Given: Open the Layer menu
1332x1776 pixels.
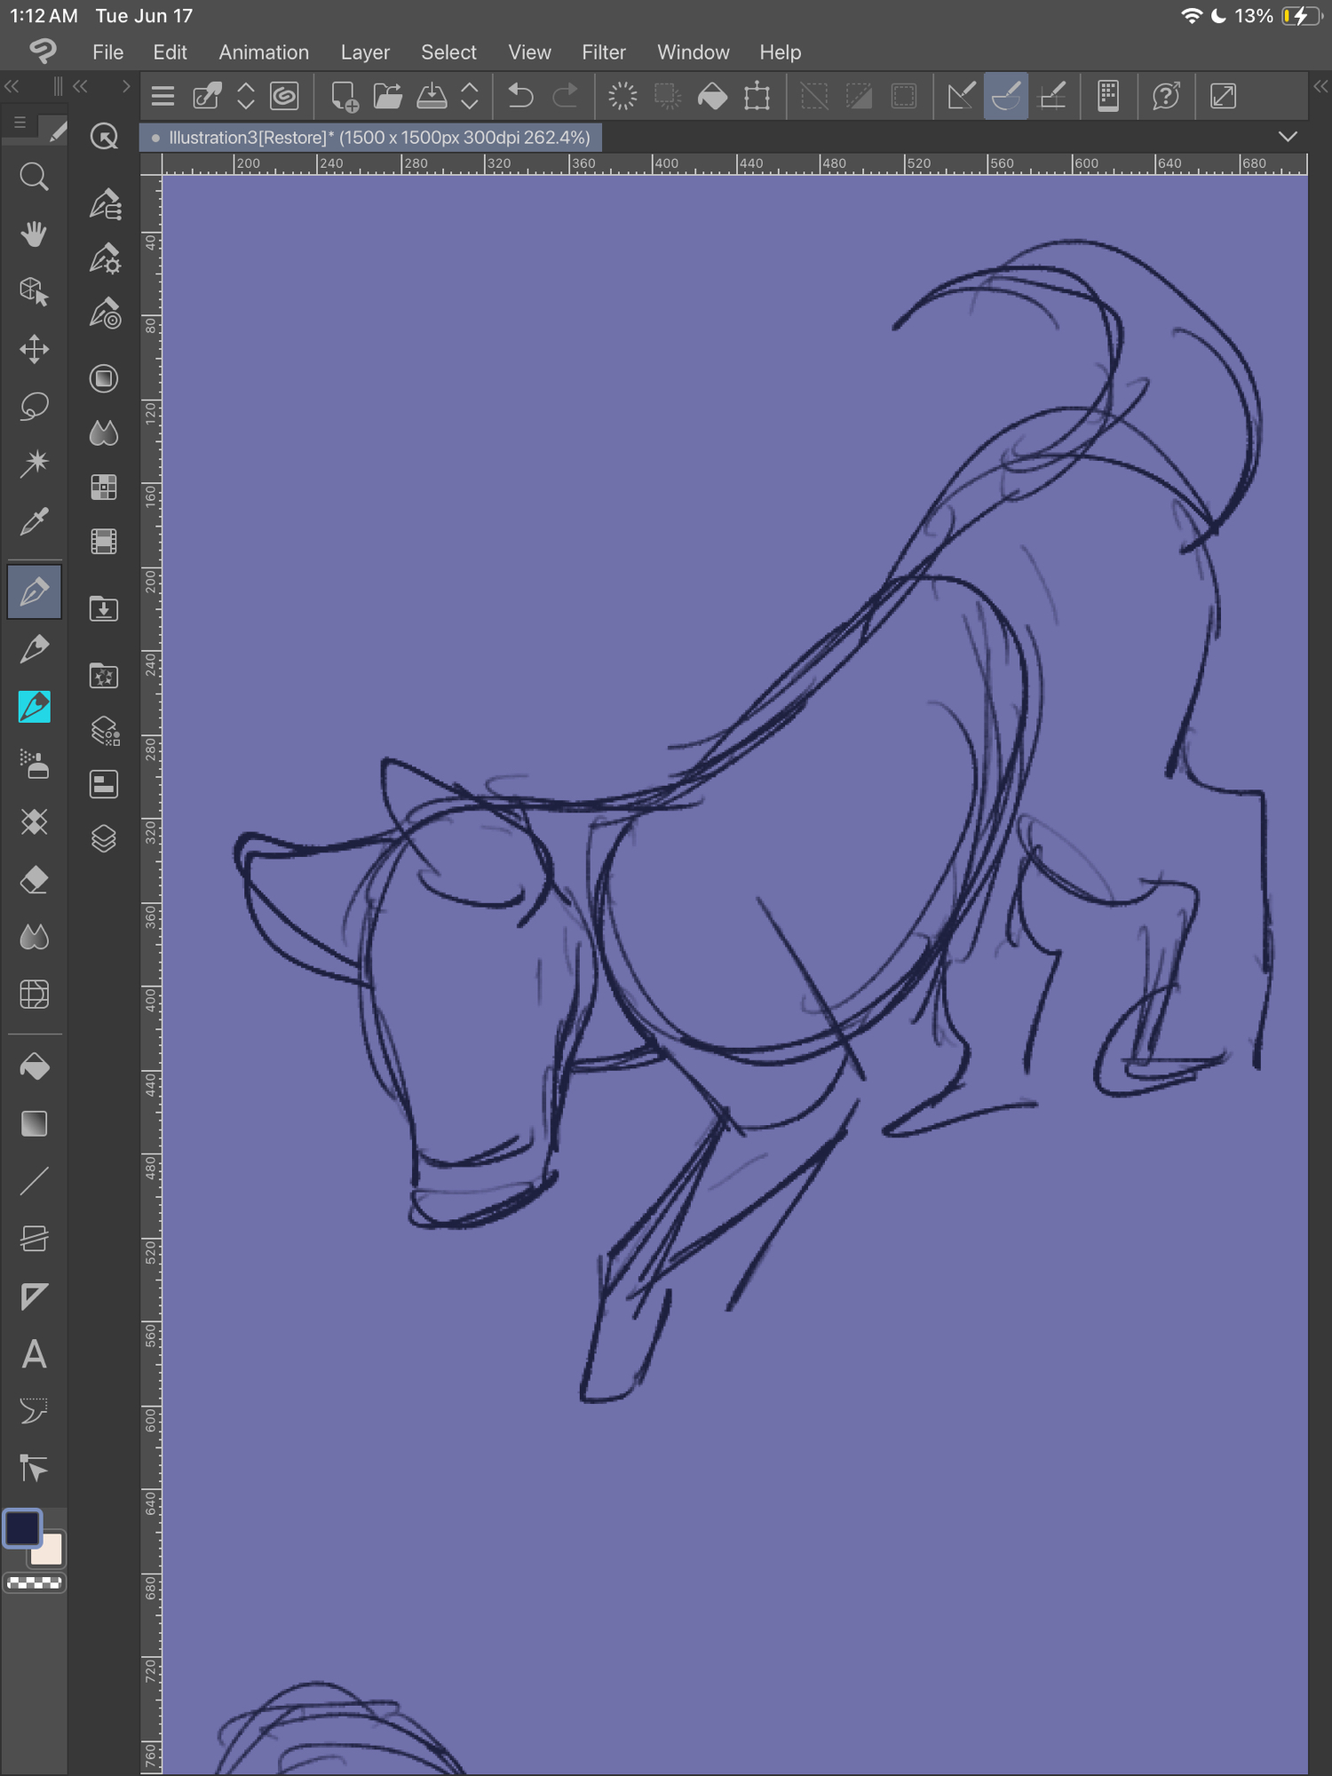Looking at the screenshot, I should (365, 52).
